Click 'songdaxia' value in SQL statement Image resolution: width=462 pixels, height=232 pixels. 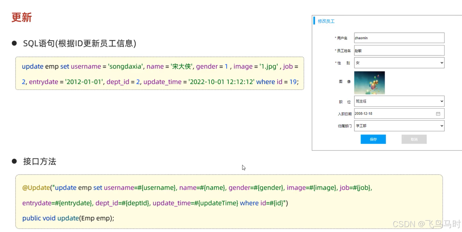point(125,66)
